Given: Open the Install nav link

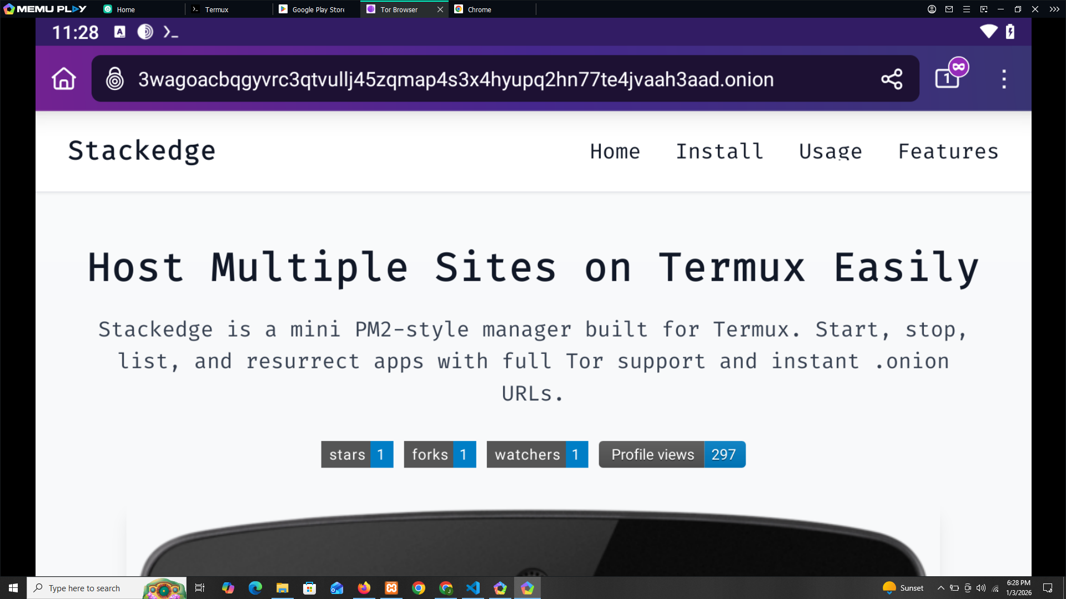Looking at the screenshot, I should tap(720, 151).
